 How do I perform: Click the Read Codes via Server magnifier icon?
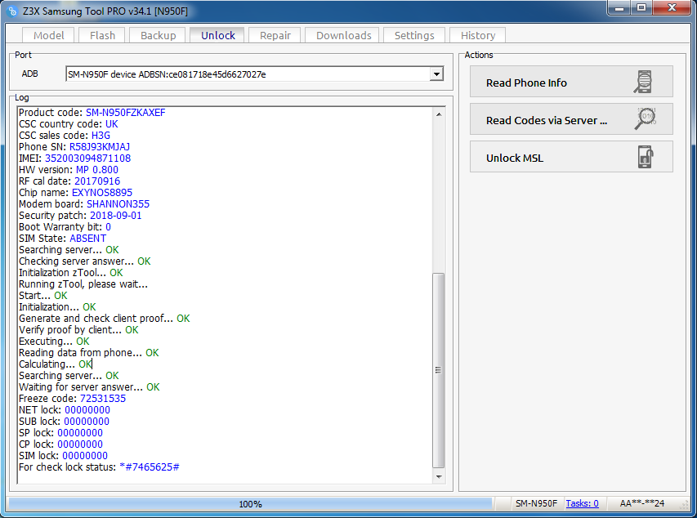tap(646, 118)
